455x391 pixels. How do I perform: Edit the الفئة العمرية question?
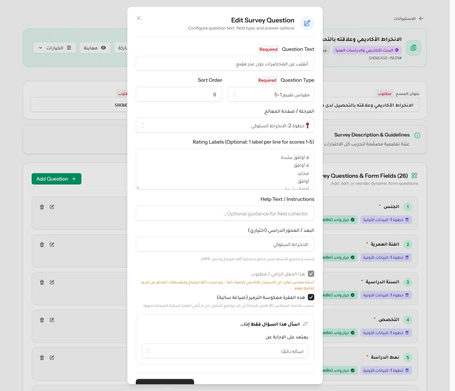[x=52, y=245]
